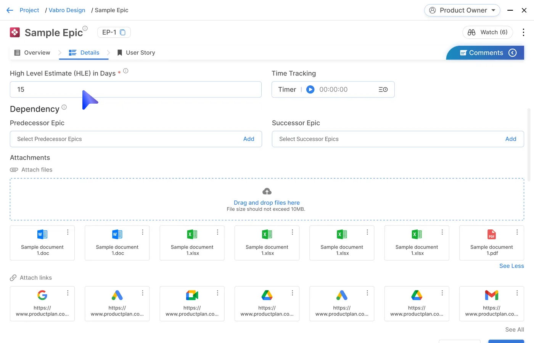534x343 pixels.
Task: Switch to the User Story tab
Action: (136, 53)
